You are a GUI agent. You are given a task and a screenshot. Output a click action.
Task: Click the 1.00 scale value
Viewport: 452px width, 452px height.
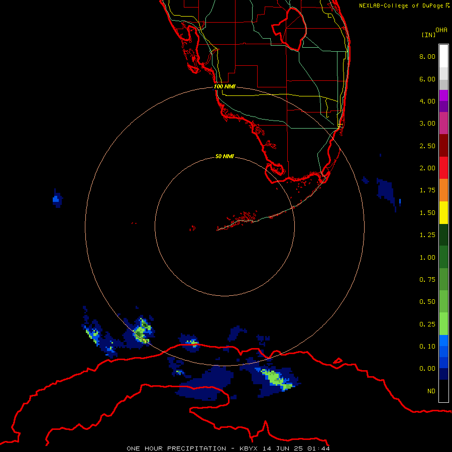pos(427,258)
